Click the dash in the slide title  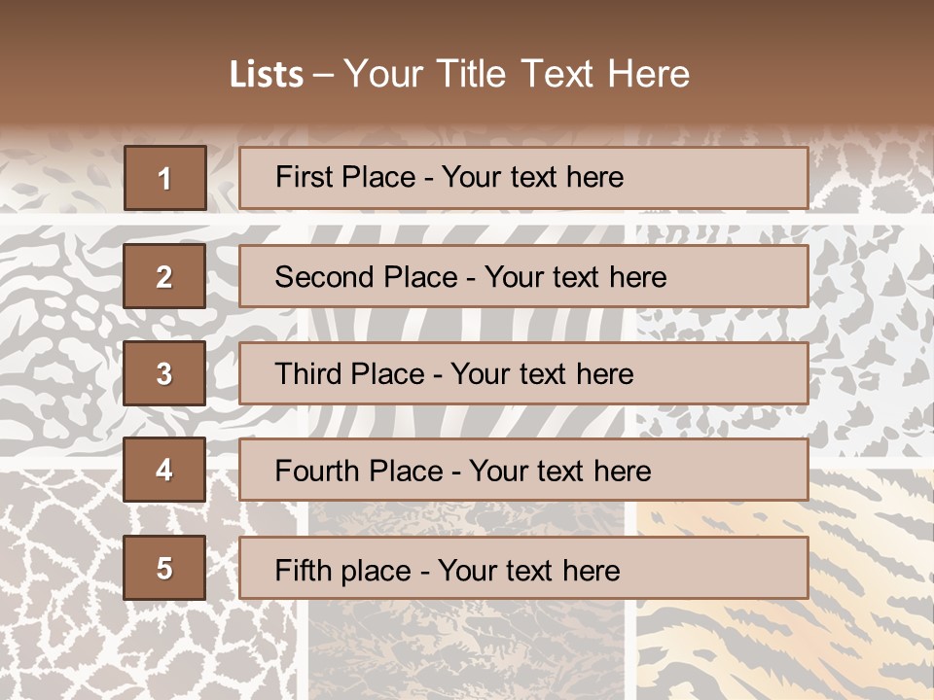(x=324, y=75)
